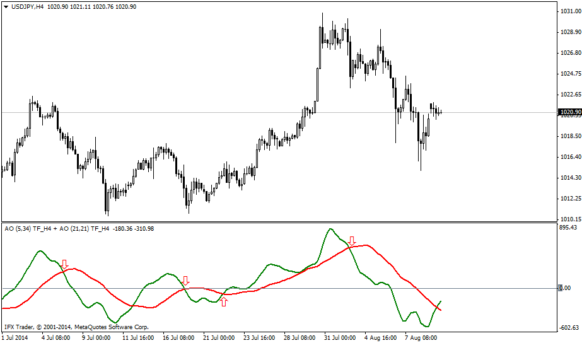582x343 pixels.
Task: Click the red down arrow near 4 Jul
Action: [64, 264]
